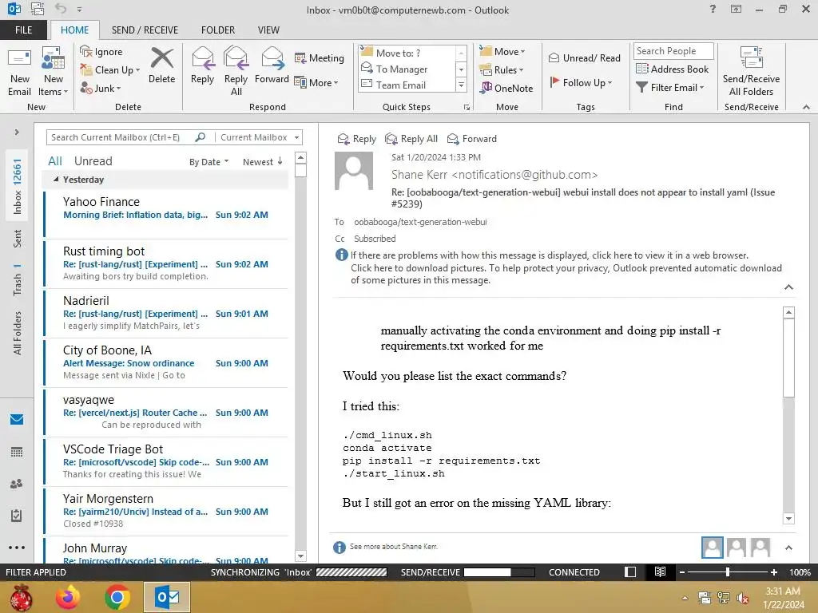Viewport: 818px width, 613px height.
Task: Click the ribbon Reply button
Action: (x=202, y=65)
